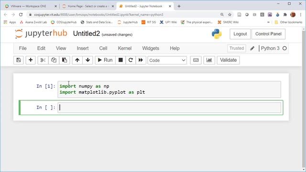306x172 pixels.
Task: Insert a cell below with the plus icon
Action: click(31, 60)
